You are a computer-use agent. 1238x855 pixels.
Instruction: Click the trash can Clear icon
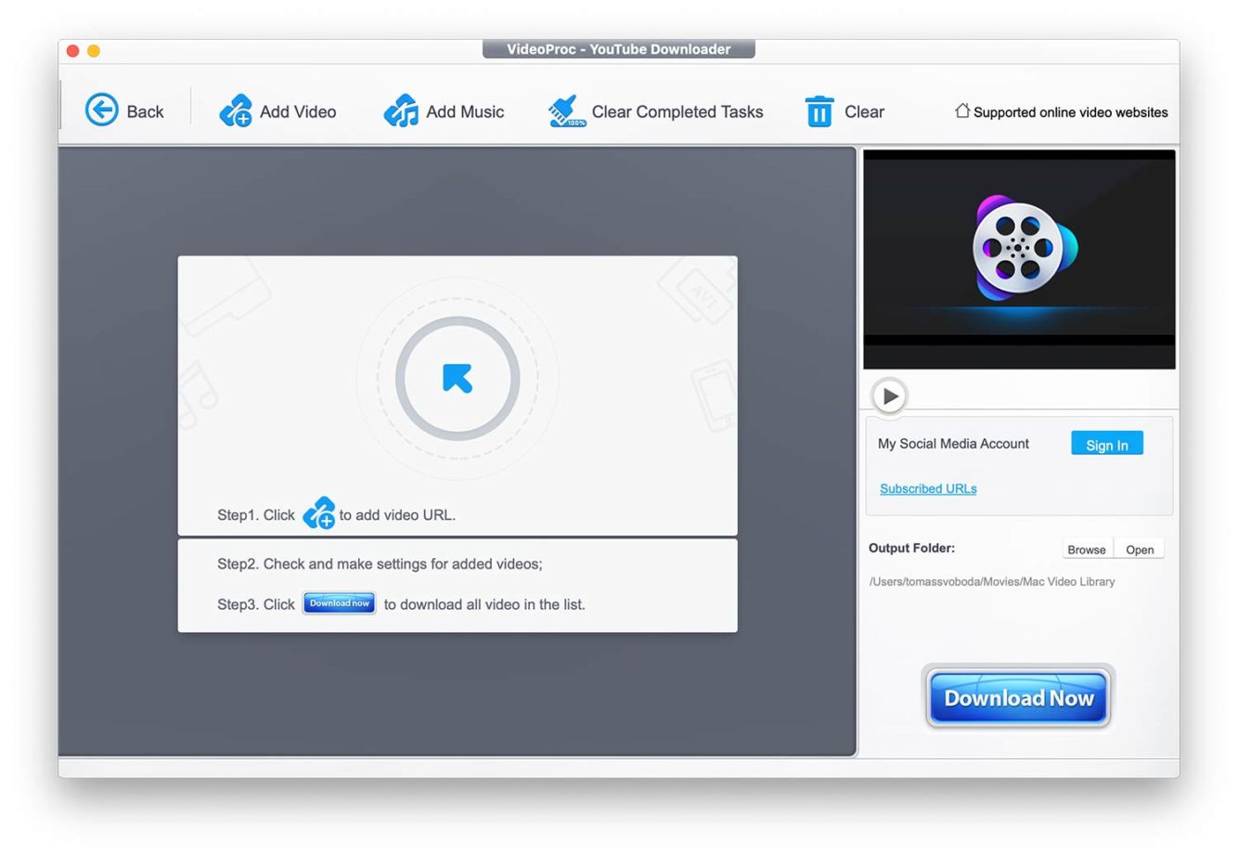coord(819,111)
